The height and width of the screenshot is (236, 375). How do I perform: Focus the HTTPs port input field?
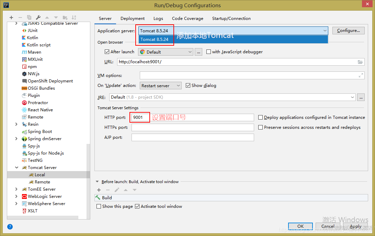(193, 127)
